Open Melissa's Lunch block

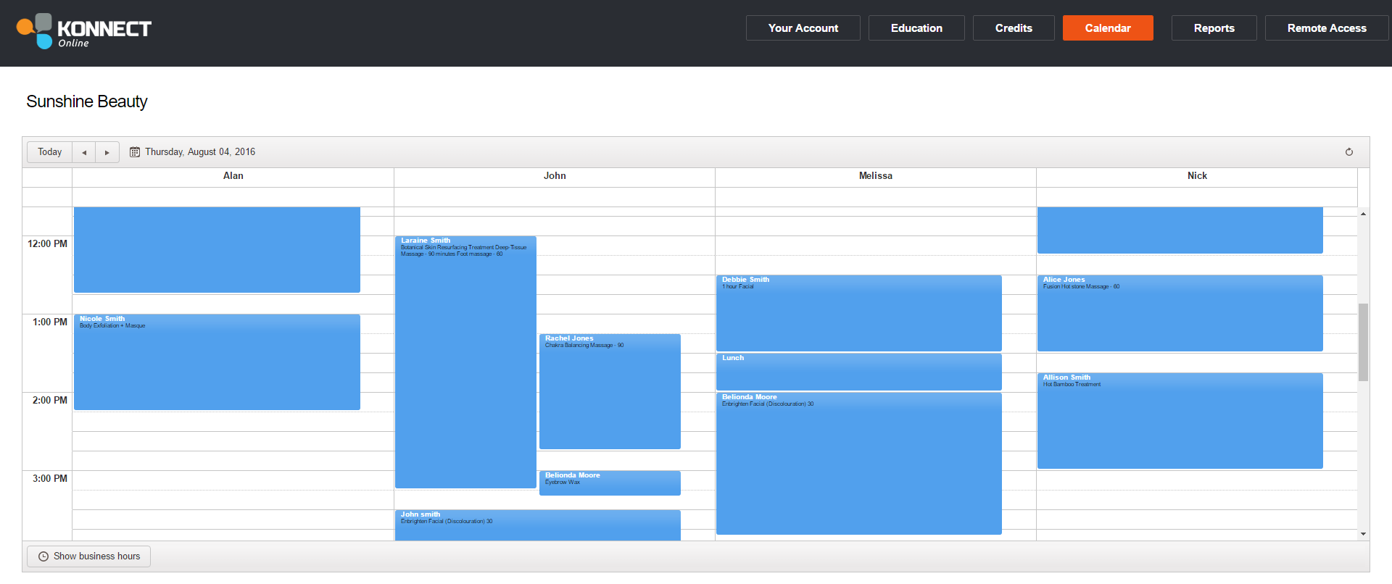pyautogui.click(x=858, y=372)
